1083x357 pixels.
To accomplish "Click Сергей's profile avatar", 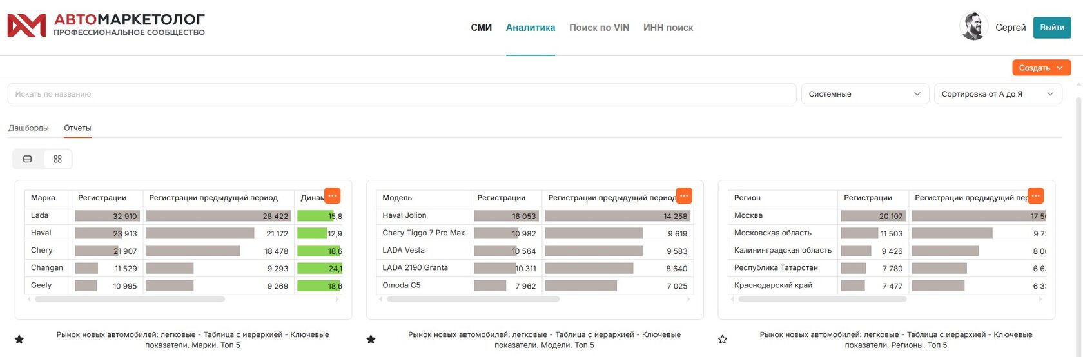I will (x=973, y=27).
